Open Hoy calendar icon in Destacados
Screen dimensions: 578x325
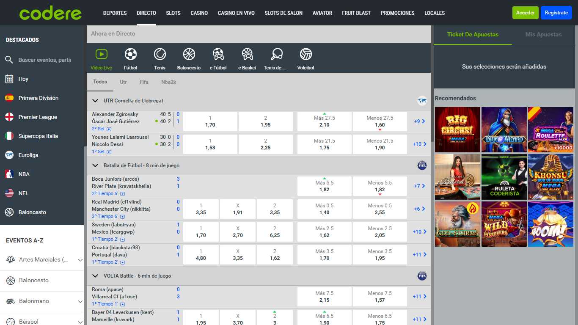(x=9, y=79)
